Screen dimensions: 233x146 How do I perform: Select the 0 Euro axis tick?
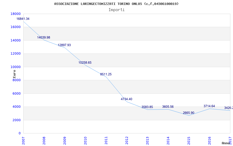(20, 133)
